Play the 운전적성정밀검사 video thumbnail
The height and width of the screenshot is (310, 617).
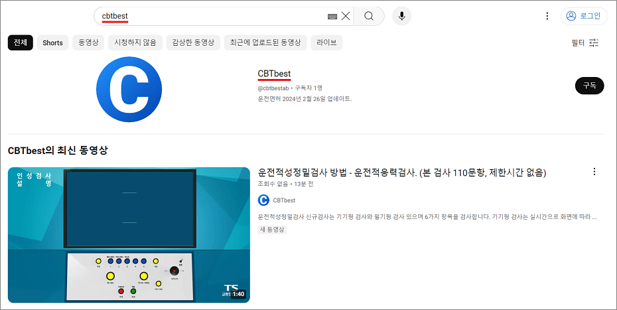pos(129,235)
